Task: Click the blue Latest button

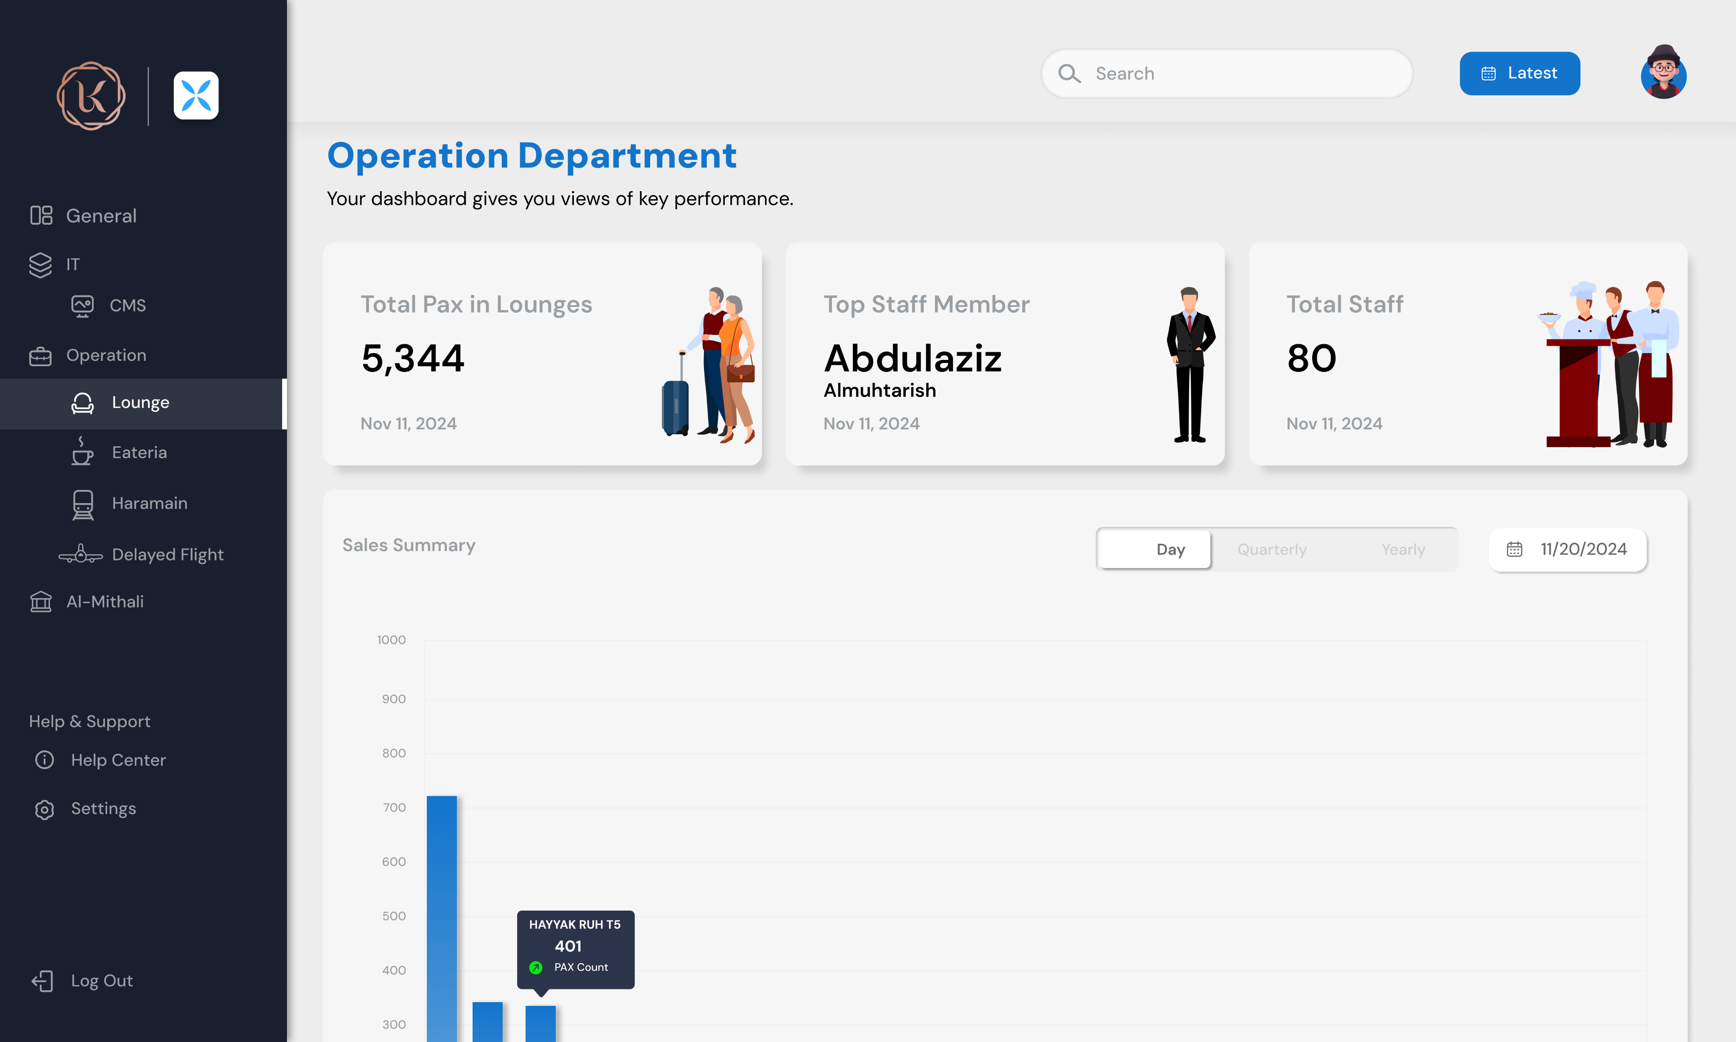Action: 1520,74
